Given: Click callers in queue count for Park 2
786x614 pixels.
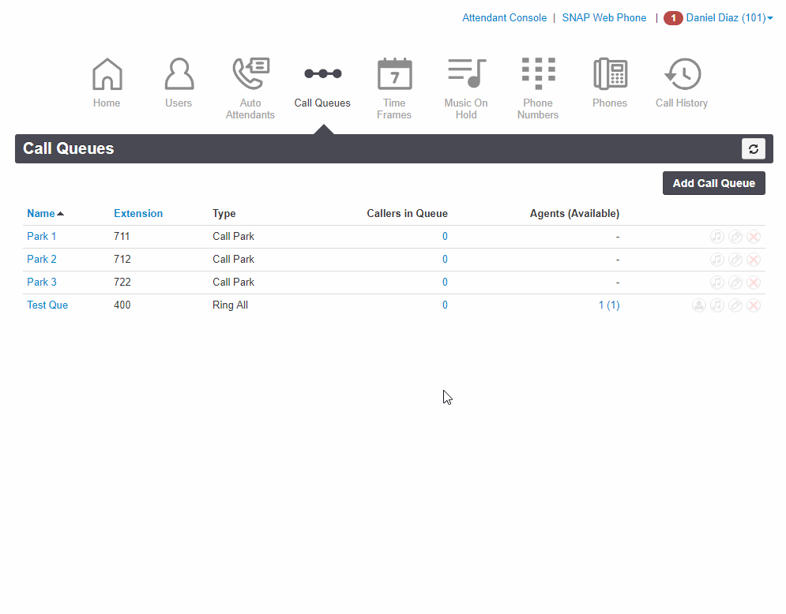Looking at the screenshot, I should (x=445, y=260).
